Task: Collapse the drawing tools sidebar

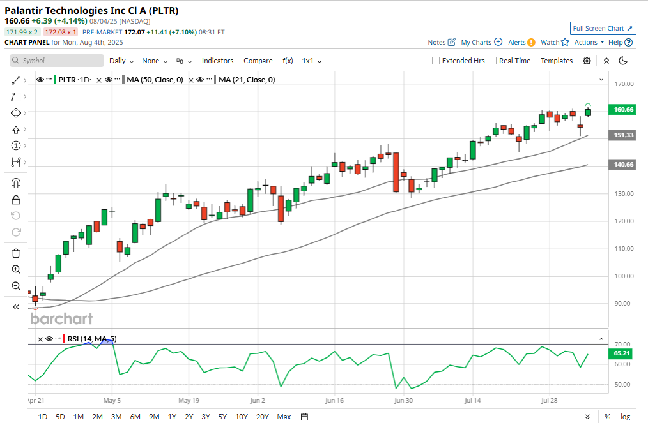Action: coord(16,307)
